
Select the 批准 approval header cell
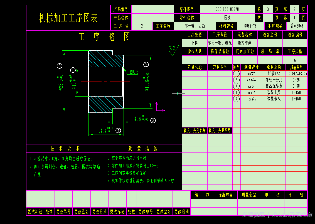[296, 195]
